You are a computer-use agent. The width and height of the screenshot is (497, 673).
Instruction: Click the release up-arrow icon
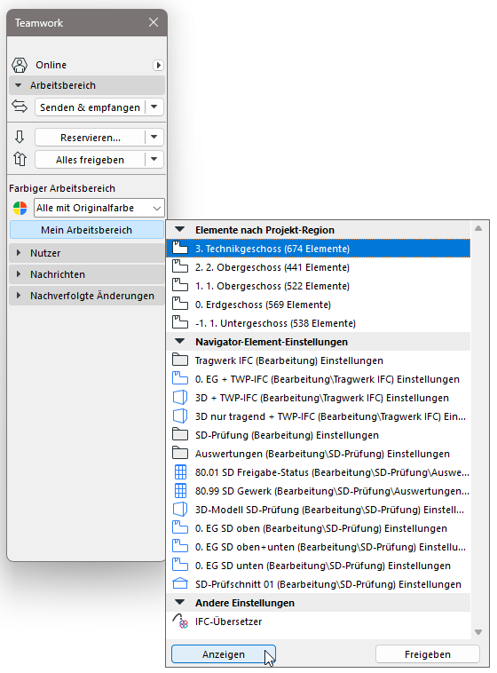point(20,159)
